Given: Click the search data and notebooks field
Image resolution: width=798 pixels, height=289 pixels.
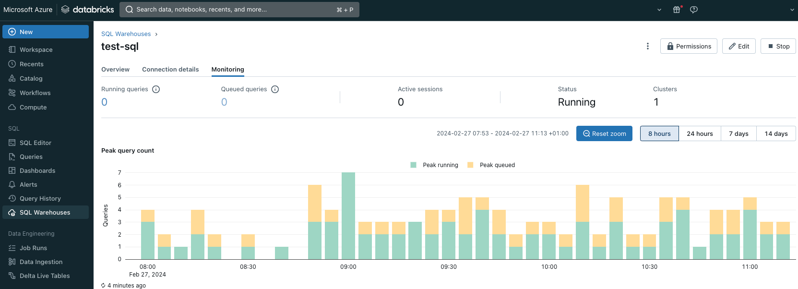Looking at the screenshot, I should tap(239, 10).
